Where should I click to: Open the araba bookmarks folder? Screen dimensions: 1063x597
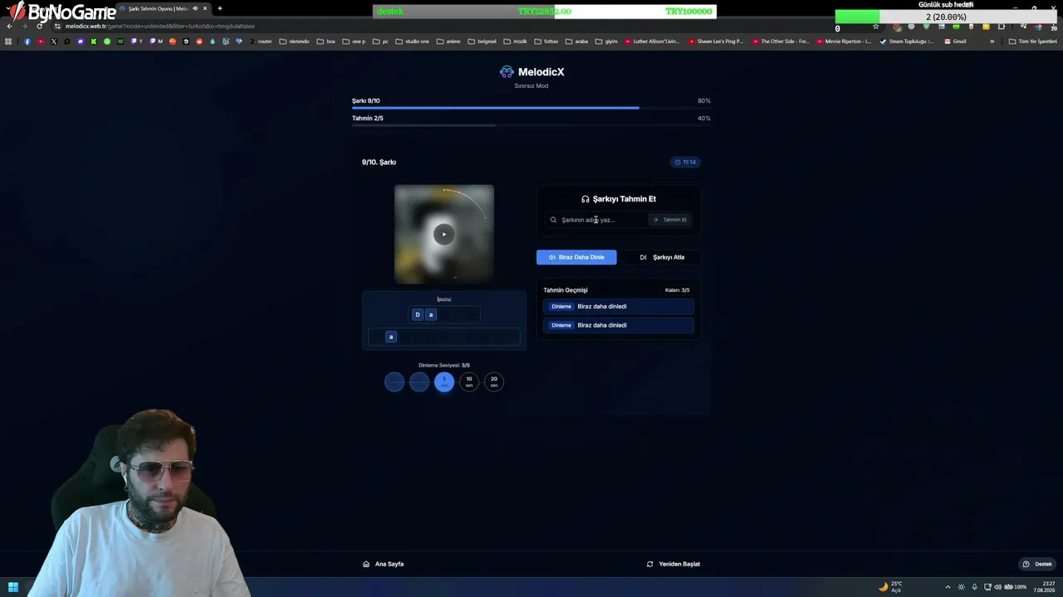(576, 41)
